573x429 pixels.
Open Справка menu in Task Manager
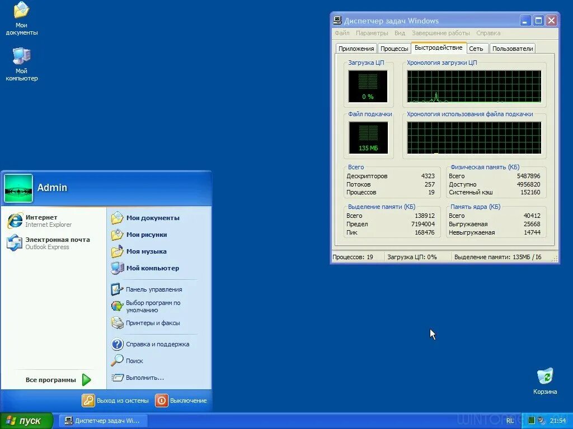click(488, 33)
